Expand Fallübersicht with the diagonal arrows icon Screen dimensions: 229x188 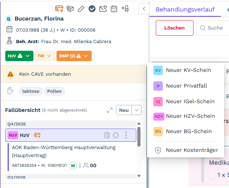click(110, 110)
